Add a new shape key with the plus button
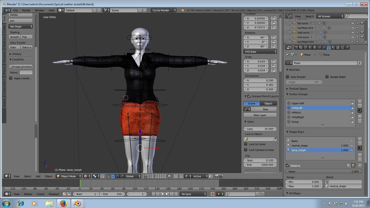The width and height of the screenshot is (370, 208). (x=360, y=139)
